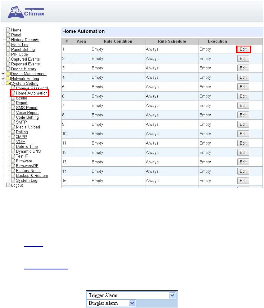Click the page icon beside SMS Report
This screenshot has height=308, width=264.
[13, 107]
